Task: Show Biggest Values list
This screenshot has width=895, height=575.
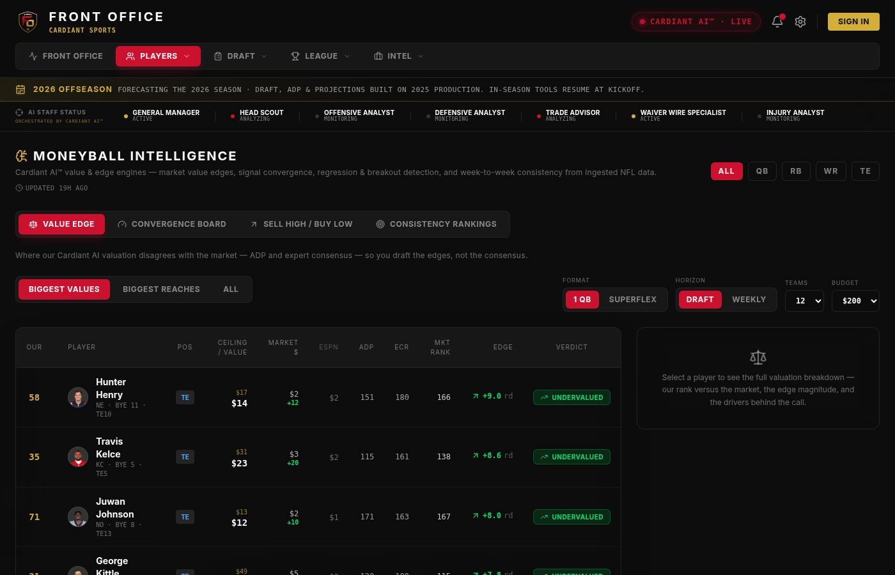Action: pyautogui.click(x=64, y=289)
